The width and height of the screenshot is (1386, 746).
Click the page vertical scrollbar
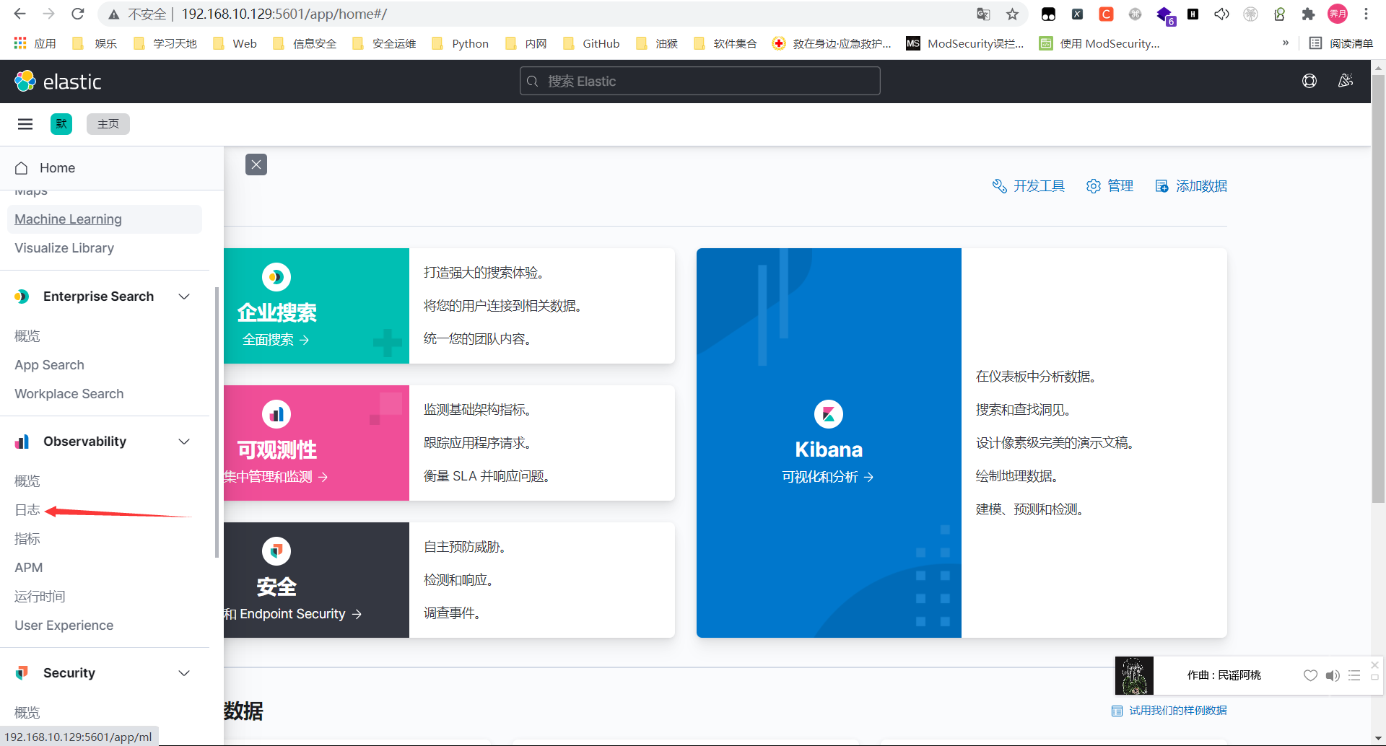point(1378,289)
